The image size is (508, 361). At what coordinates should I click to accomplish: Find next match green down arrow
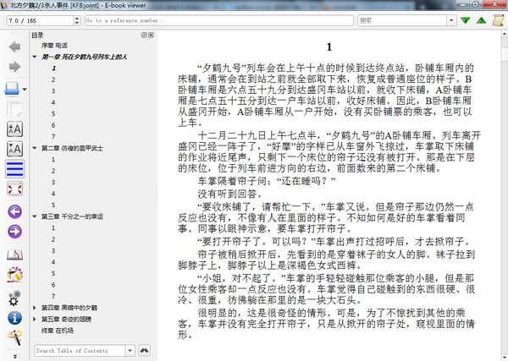(x=465, y=20)
